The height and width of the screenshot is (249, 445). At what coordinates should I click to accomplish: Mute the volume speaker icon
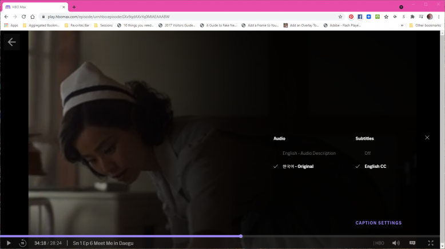click(396, 243)
